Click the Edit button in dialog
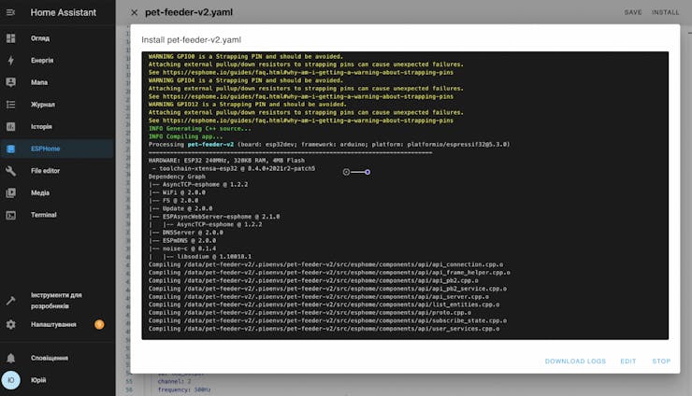The width and height of the screenshot is (692, 396). coord(628,361)
